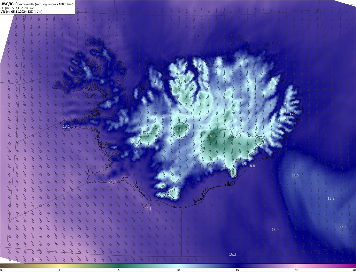
Task: Click the faint 26.3 value label in the purple area
Action: pos(37,259)
